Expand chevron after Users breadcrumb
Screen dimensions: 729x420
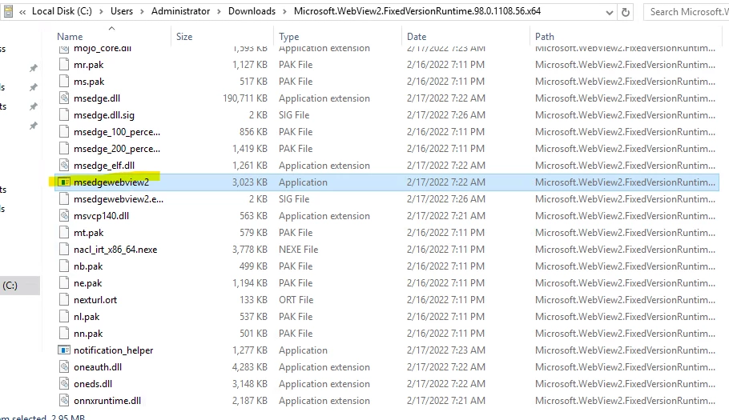[142, 12]
